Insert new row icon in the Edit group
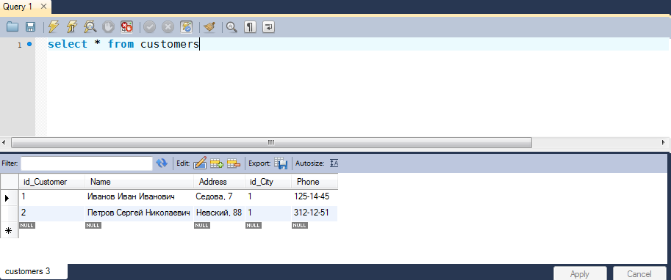671x280 pixels. tap(217, 163)
